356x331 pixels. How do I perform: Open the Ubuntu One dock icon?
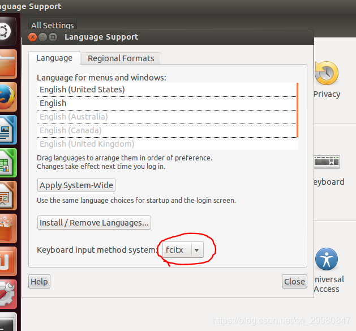pyautogui.click(x=8, y=261)
